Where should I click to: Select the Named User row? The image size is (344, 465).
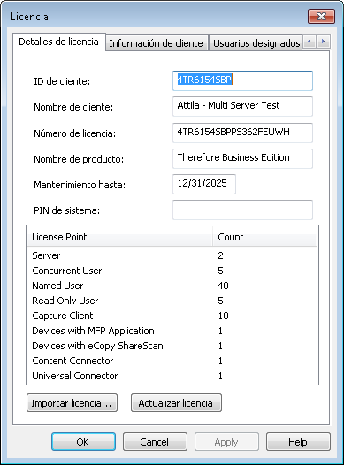coord(172,286)
